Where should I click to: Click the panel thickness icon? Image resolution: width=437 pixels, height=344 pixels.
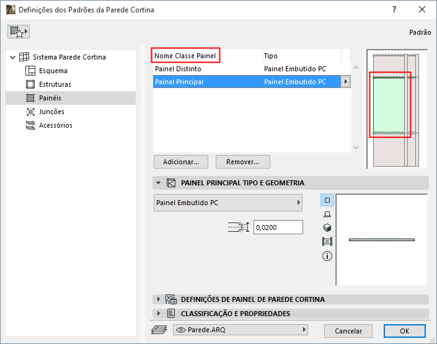(238, 227)
